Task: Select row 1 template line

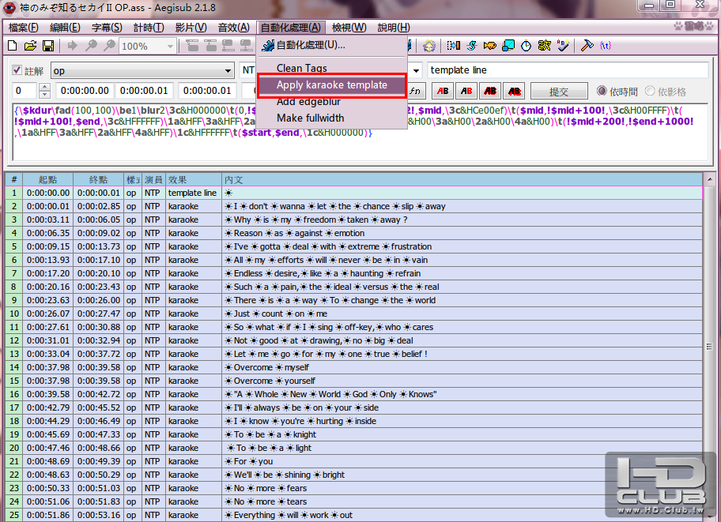Action: (353, 193)
